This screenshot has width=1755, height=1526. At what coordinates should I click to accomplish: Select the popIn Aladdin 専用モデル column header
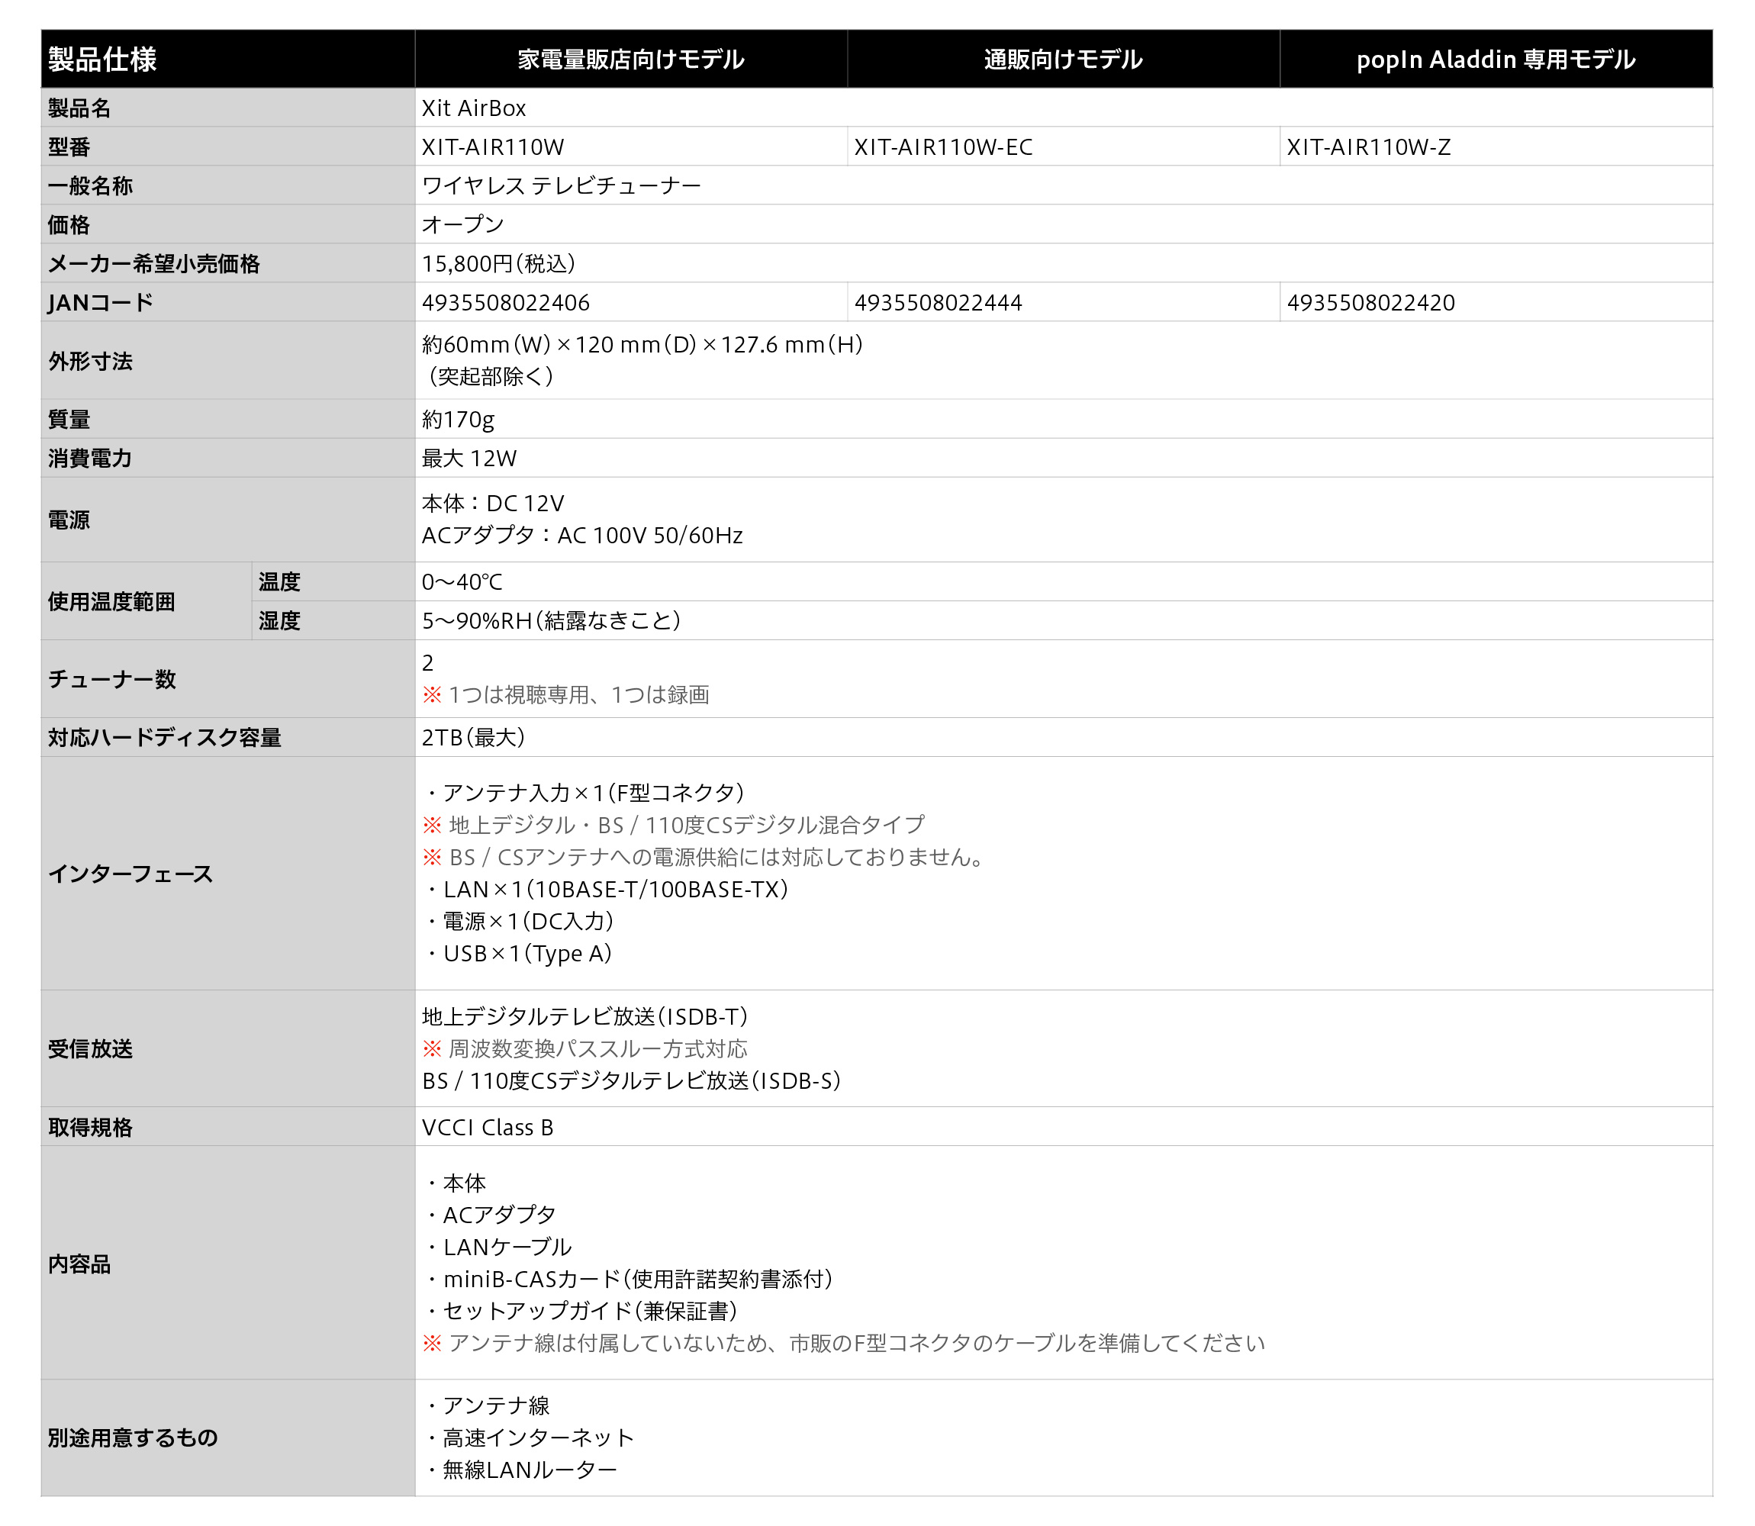click(1496, 59)
